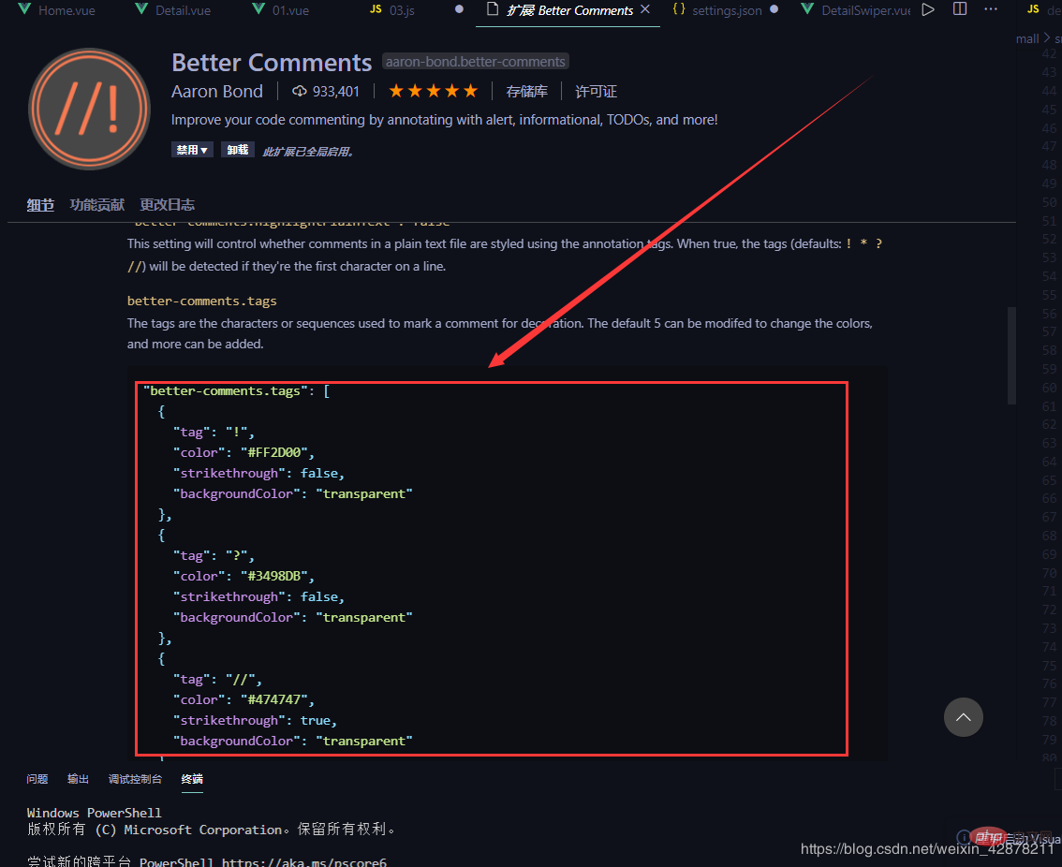The width and height of the screenshot is (1062, 867).
Task: Open the editor more actions menu
Action: (991, 9)
